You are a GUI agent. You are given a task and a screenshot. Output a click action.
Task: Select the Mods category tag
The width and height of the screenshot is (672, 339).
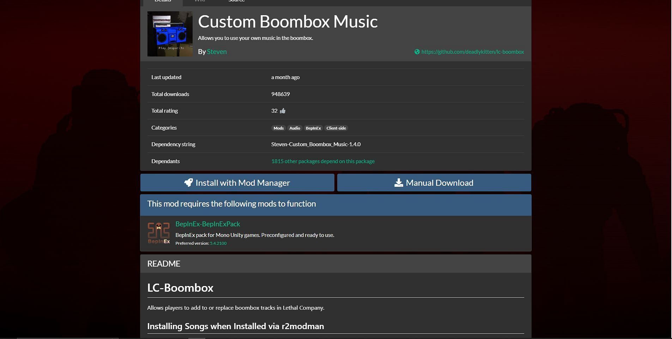point(278,128)
